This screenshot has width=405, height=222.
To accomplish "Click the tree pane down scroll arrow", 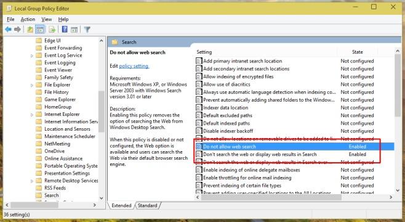I will coord(101,198).
